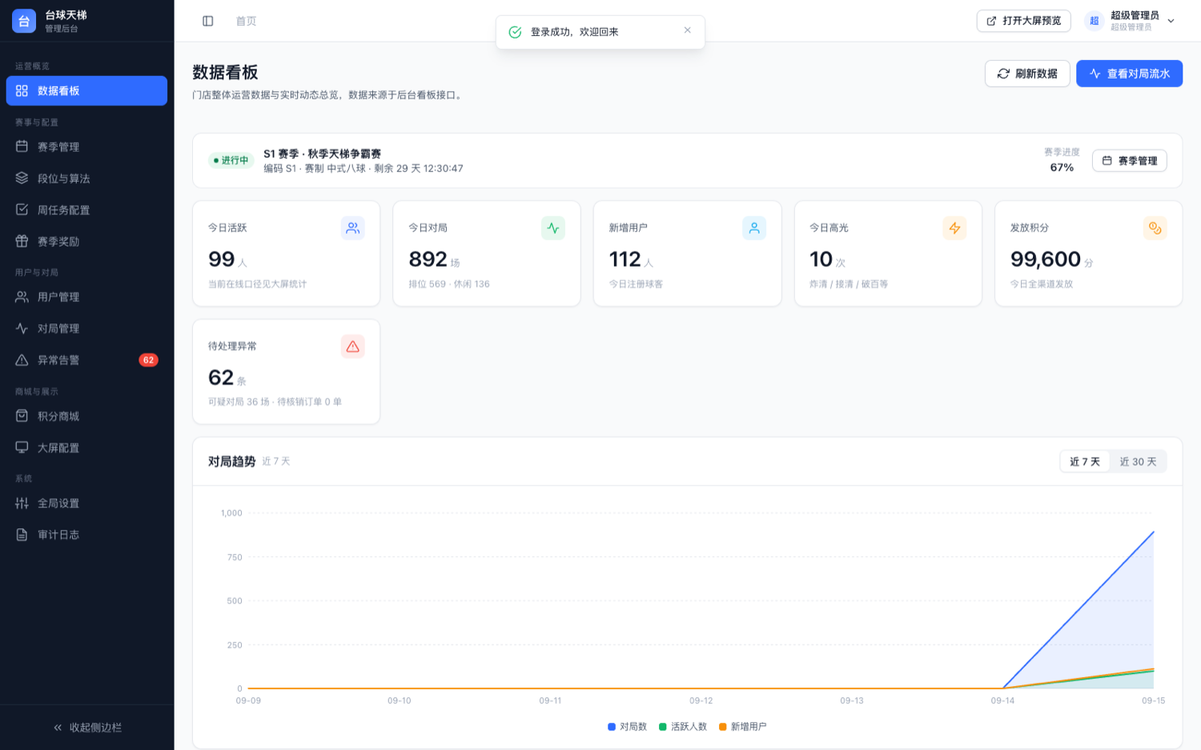The height and width of the screenshot is (750, 1201).
Task: Open 异常告警 in the sidebar
Action: 86,360
